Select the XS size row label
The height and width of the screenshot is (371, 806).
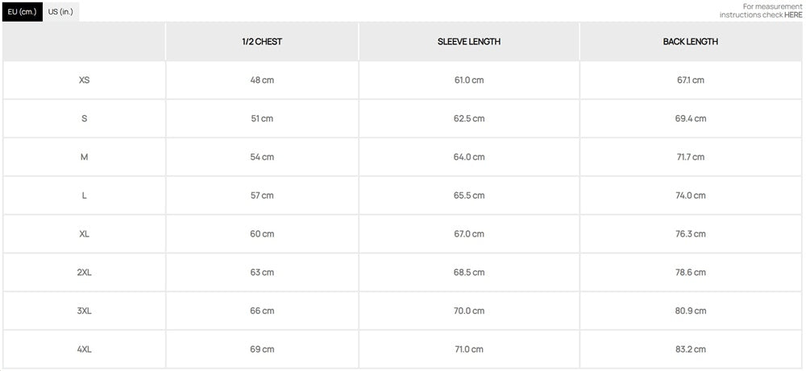[x=85, y=80]
